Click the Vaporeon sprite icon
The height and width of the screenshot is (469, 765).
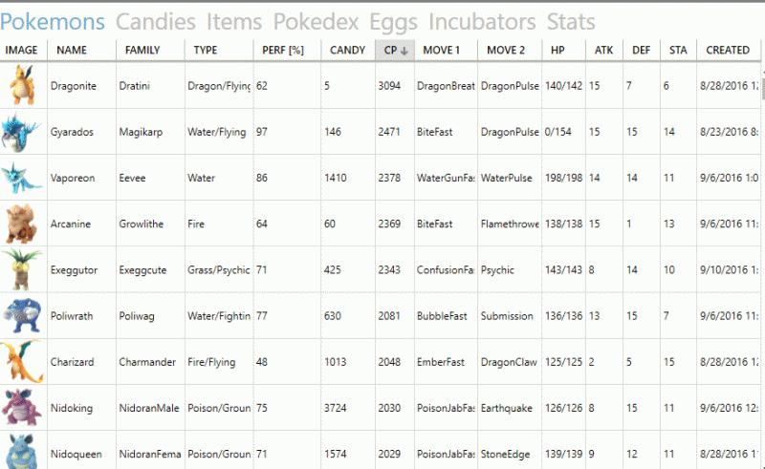[21, 178]
